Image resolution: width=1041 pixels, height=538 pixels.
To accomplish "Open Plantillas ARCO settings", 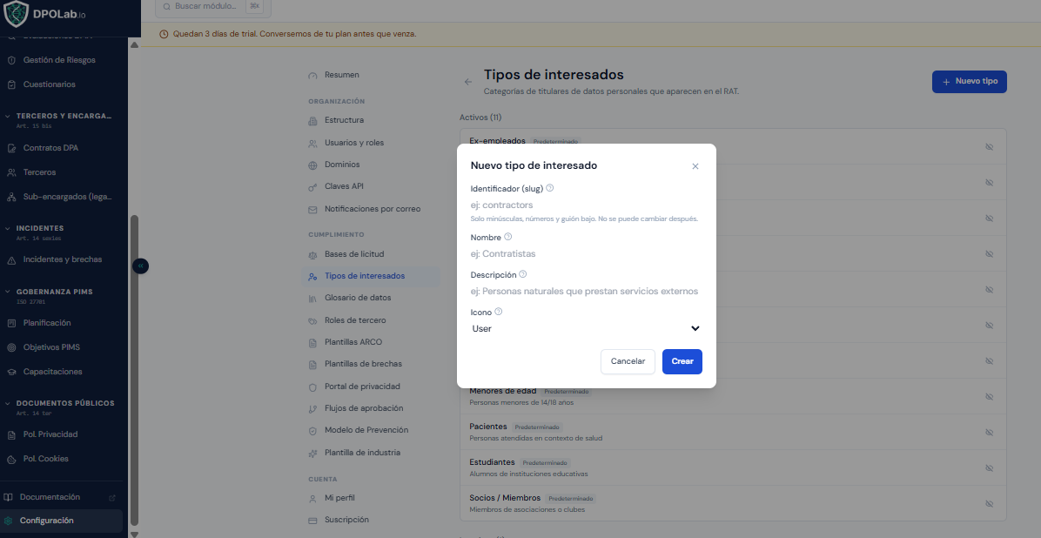I will tap(371, 342).
